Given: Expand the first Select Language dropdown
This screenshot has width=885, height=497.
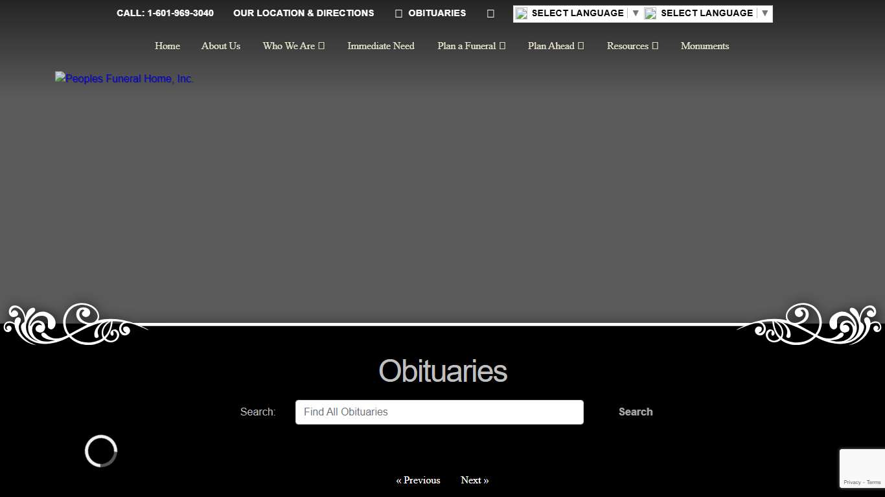Looking at the screenshot, I should click(x=636, y=13).
